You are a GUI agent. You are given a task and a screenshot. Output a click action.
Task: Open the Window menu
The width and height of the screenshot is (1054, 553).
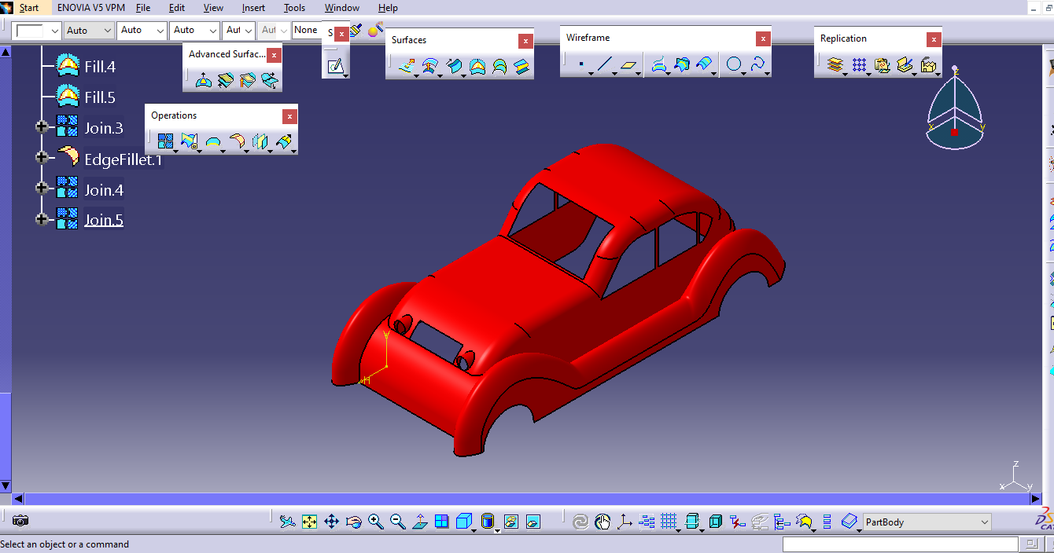point(341,8)
